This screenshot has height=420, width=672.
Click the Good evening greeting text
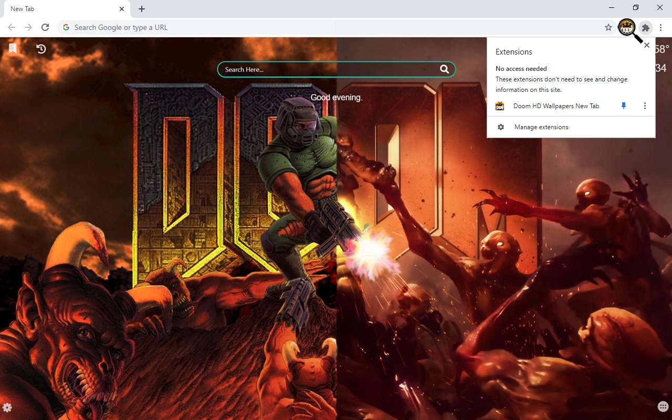point(337,97)
